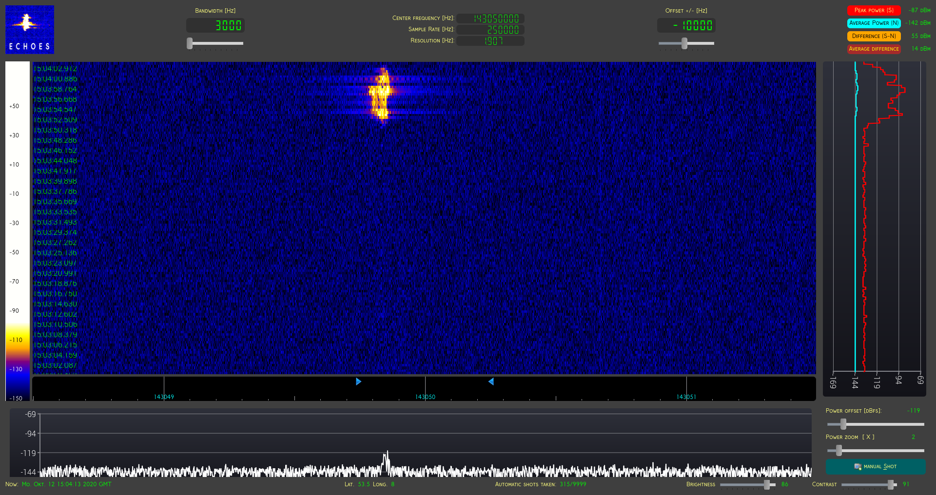Image resolution: width=936 pixels, height=495 pixels.
Task: Adjust the Bandwidth slider handle
Action: (190, 43)
